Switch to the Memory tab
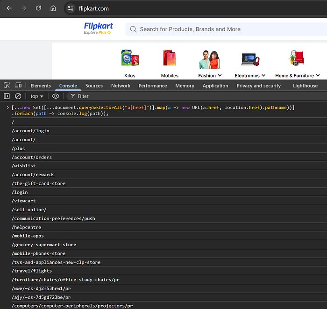The width and height of the screenshot is (327, 309). click(x=185, y=86)
